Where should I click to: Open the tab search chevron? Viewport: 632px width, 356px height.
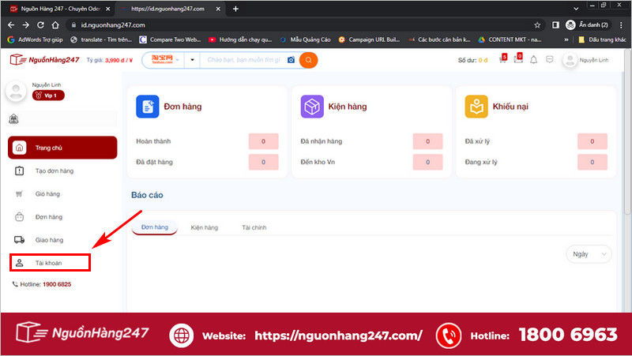tap(576, 9)
